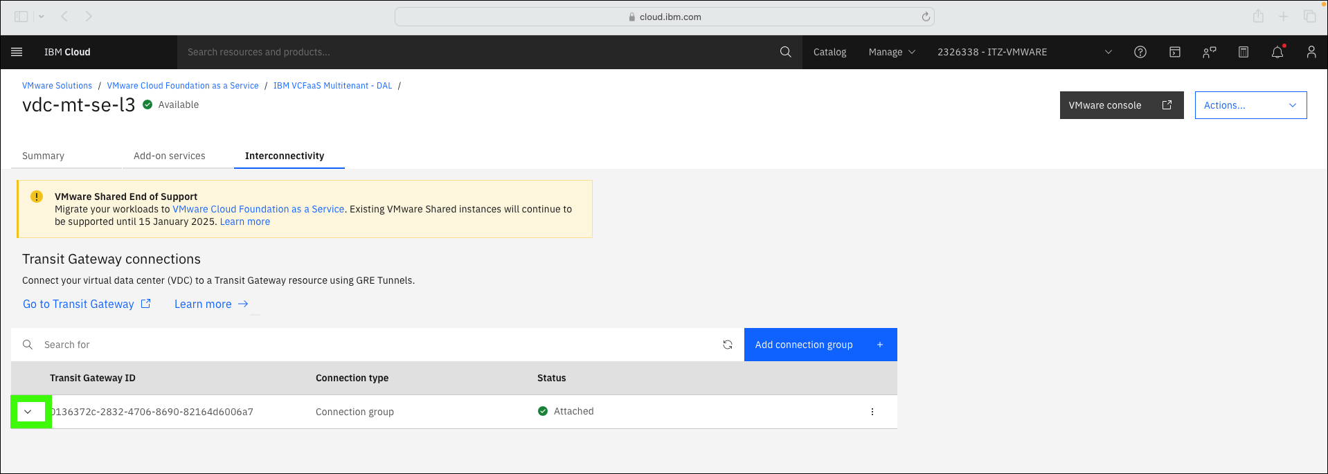Open a new Safari tab with plus icon

click(x=1284, y=16)
